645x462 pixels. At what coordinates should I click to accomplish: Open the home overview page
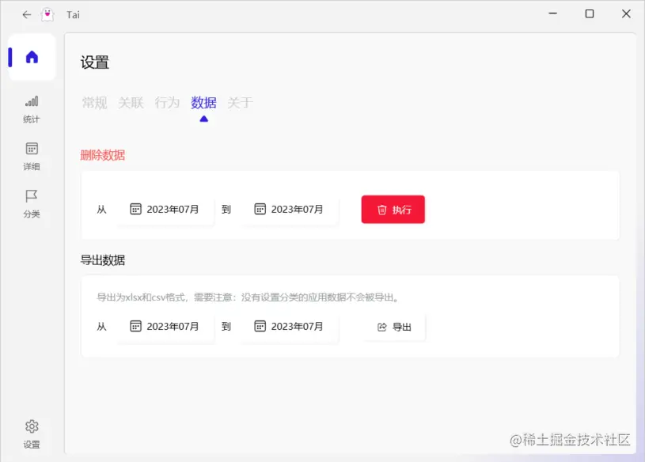tap(32, 57)
